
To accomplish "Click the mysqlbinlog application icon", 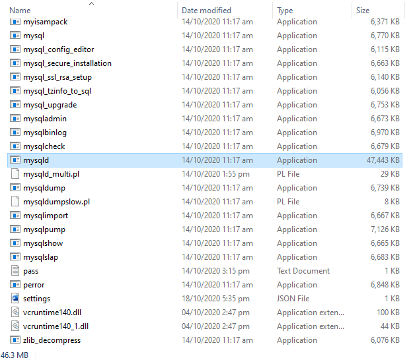I will [x=15, y=132].
